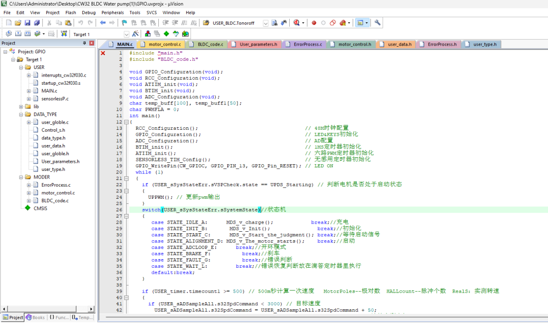Select startup_cw32f030.s in project tree
Screen dimensions: 548x323
(61, 83)
